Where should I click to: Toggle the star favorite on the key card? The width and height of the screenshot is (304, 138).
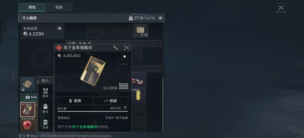pos(125,56)
